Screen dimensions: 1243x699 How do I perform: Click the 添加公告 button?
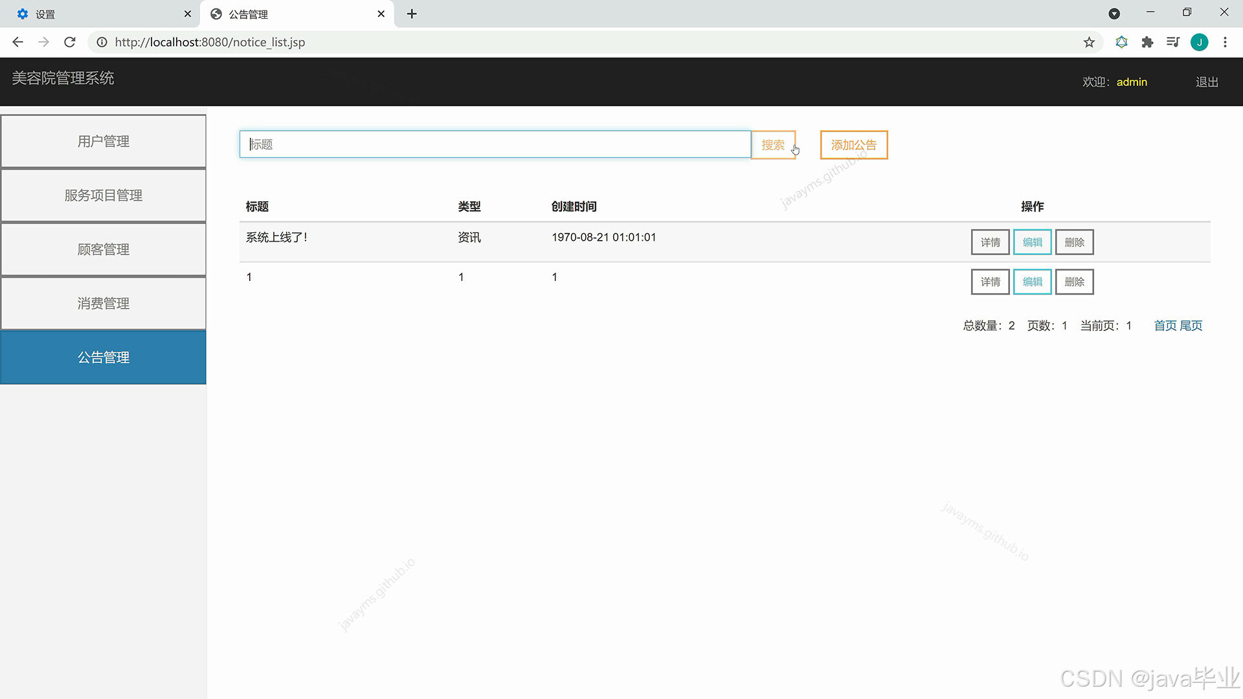853,145
